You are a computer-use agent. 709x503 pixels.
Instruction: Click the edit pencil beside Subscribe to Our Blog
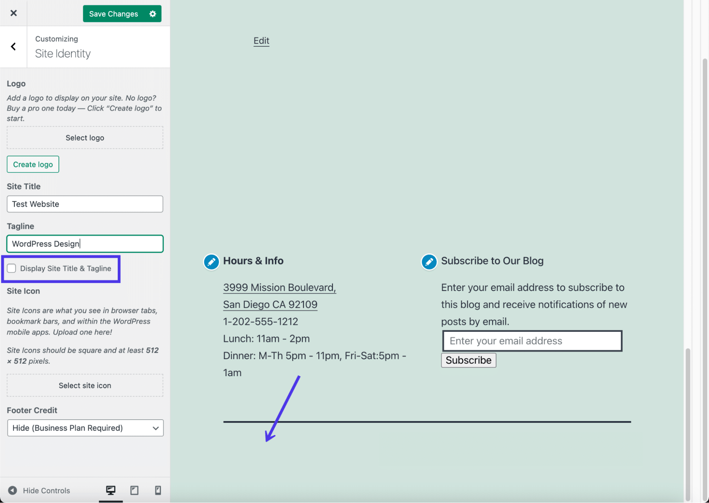coord(429,262)
